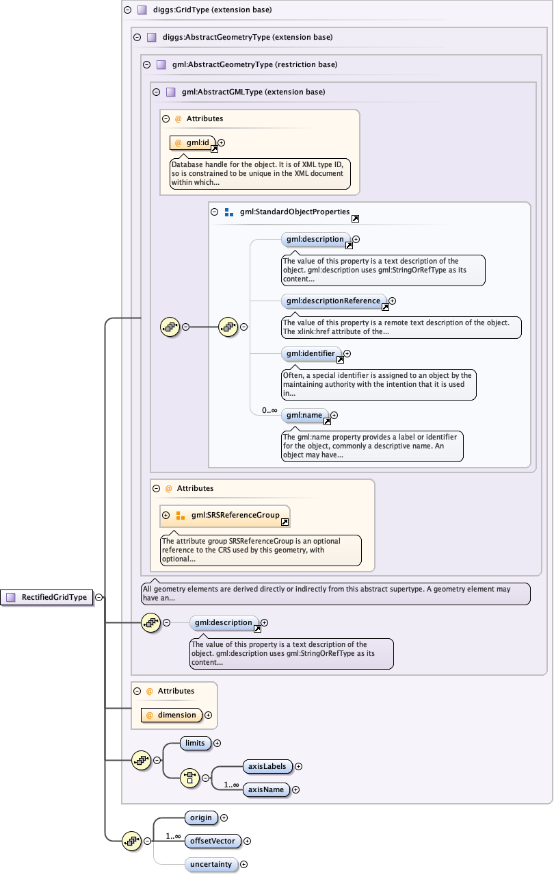The width and height of the screenshot is (554, 875).
Task: Collapse the gml:AbstractGMLType extension base section
Action: point(156,92)
